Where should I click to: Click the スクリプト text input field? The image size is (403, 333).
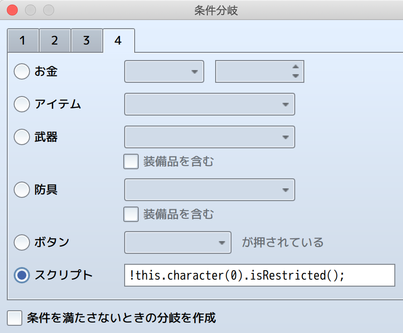tap(259, 275)
